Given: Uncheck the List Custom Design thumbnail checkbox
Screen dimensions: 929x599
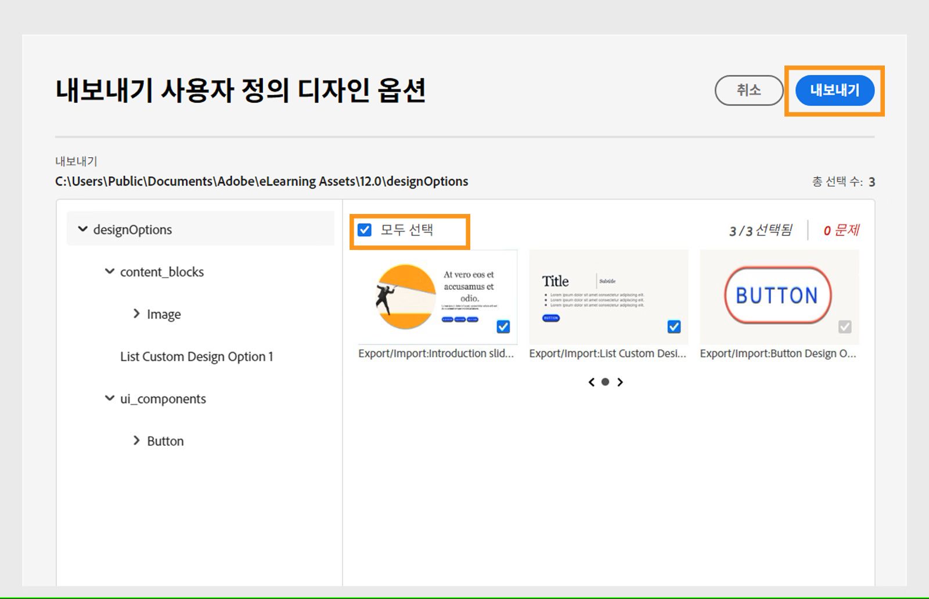Looking at the screenshot, I should [674, 327].
